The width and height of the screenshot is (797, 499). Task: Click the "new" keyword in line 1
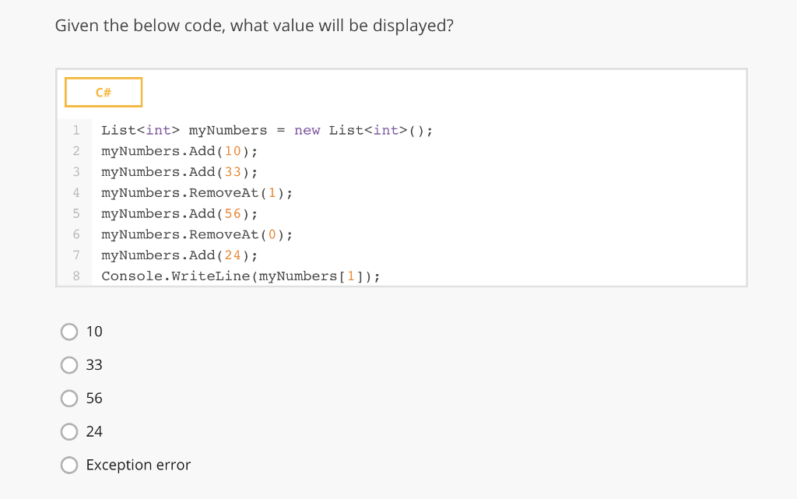307,130
